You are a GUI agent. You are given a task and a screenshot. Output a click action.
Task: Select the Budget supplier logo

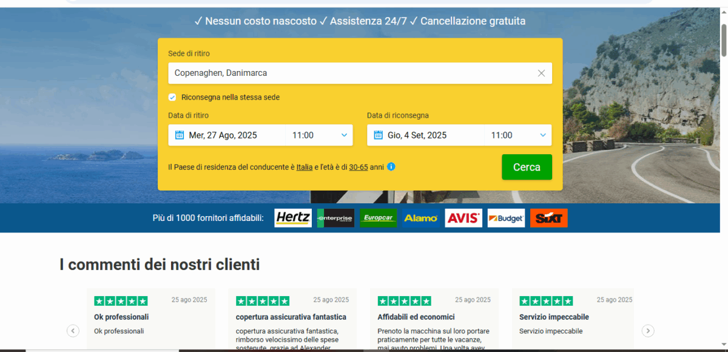(506, 217)
